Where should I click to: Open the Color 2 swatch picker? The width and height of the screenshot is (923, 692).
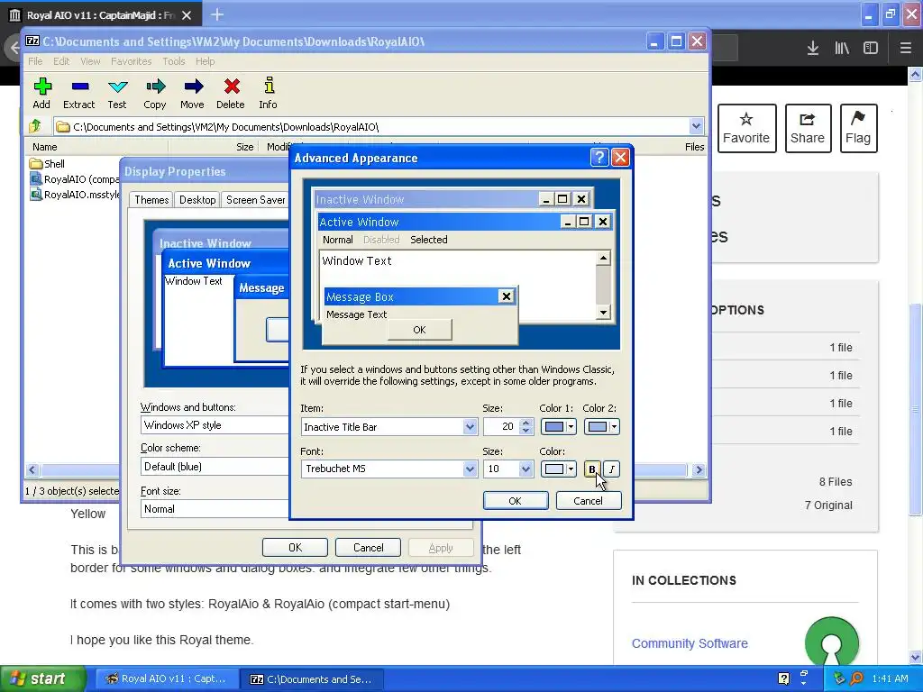(601, 426)
